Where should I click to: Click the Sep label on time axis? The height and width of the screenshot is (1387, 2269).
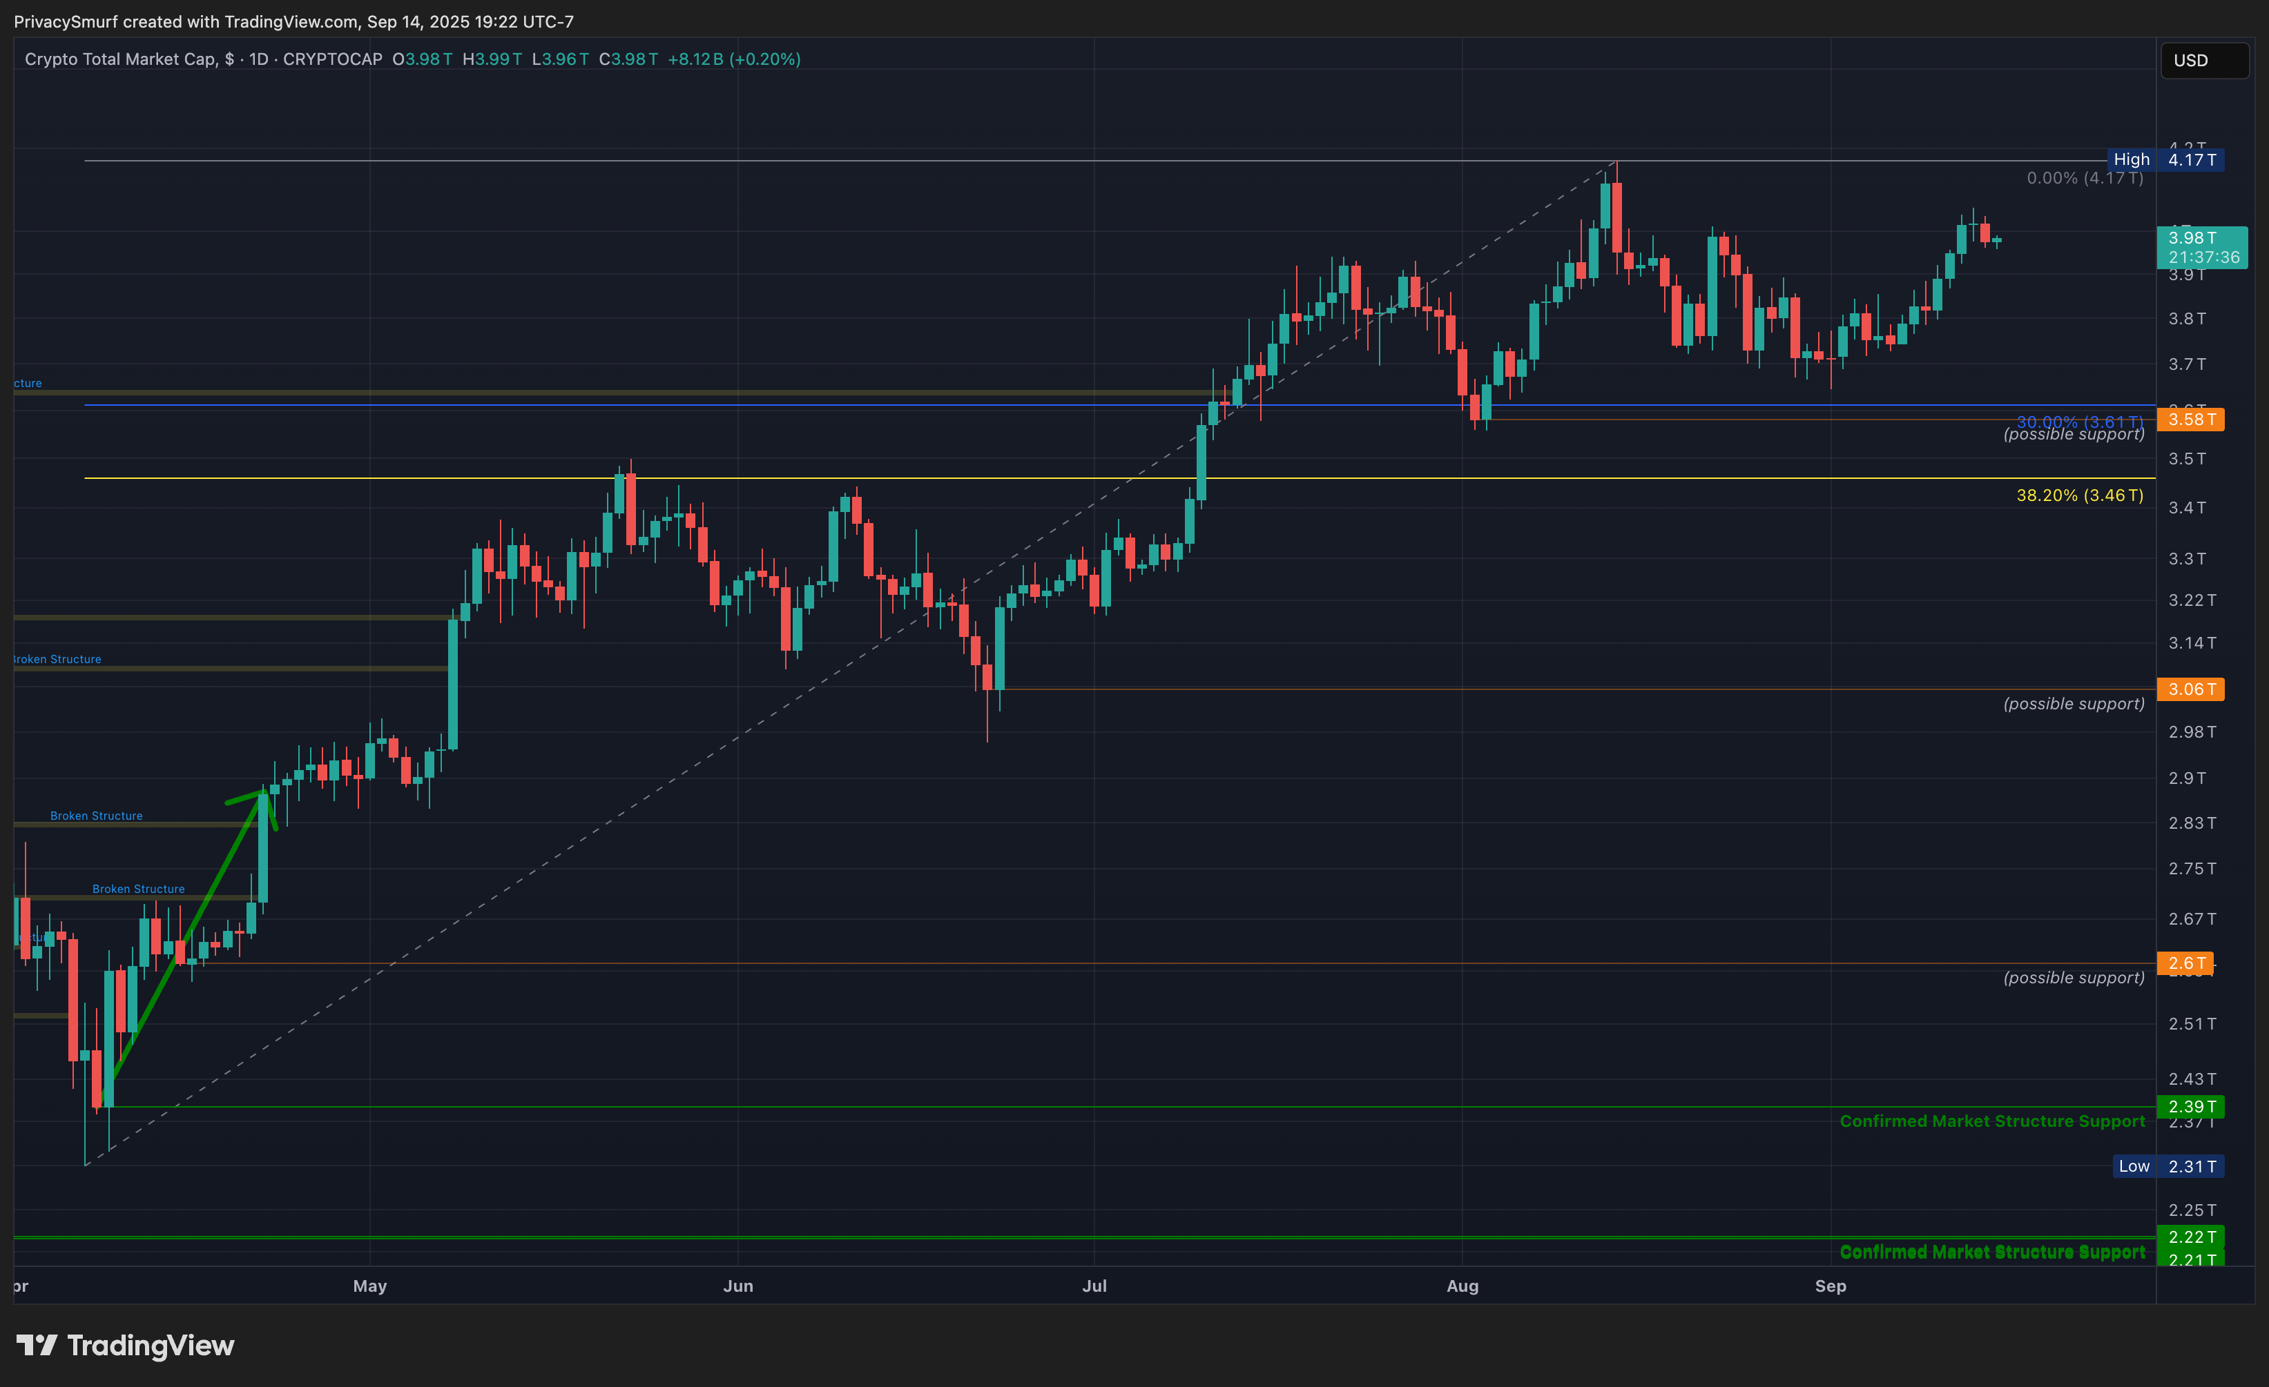[x=1830, y=1286]
